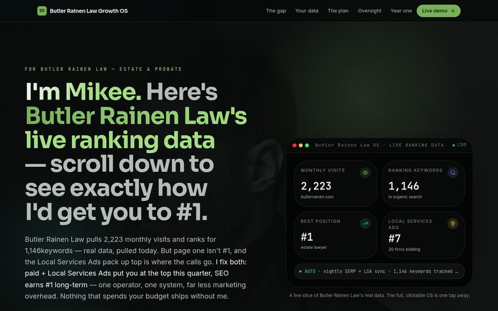Click the BR logo badge
The width and height of the screenshot is (498, 311).
[x=42, y=11]
